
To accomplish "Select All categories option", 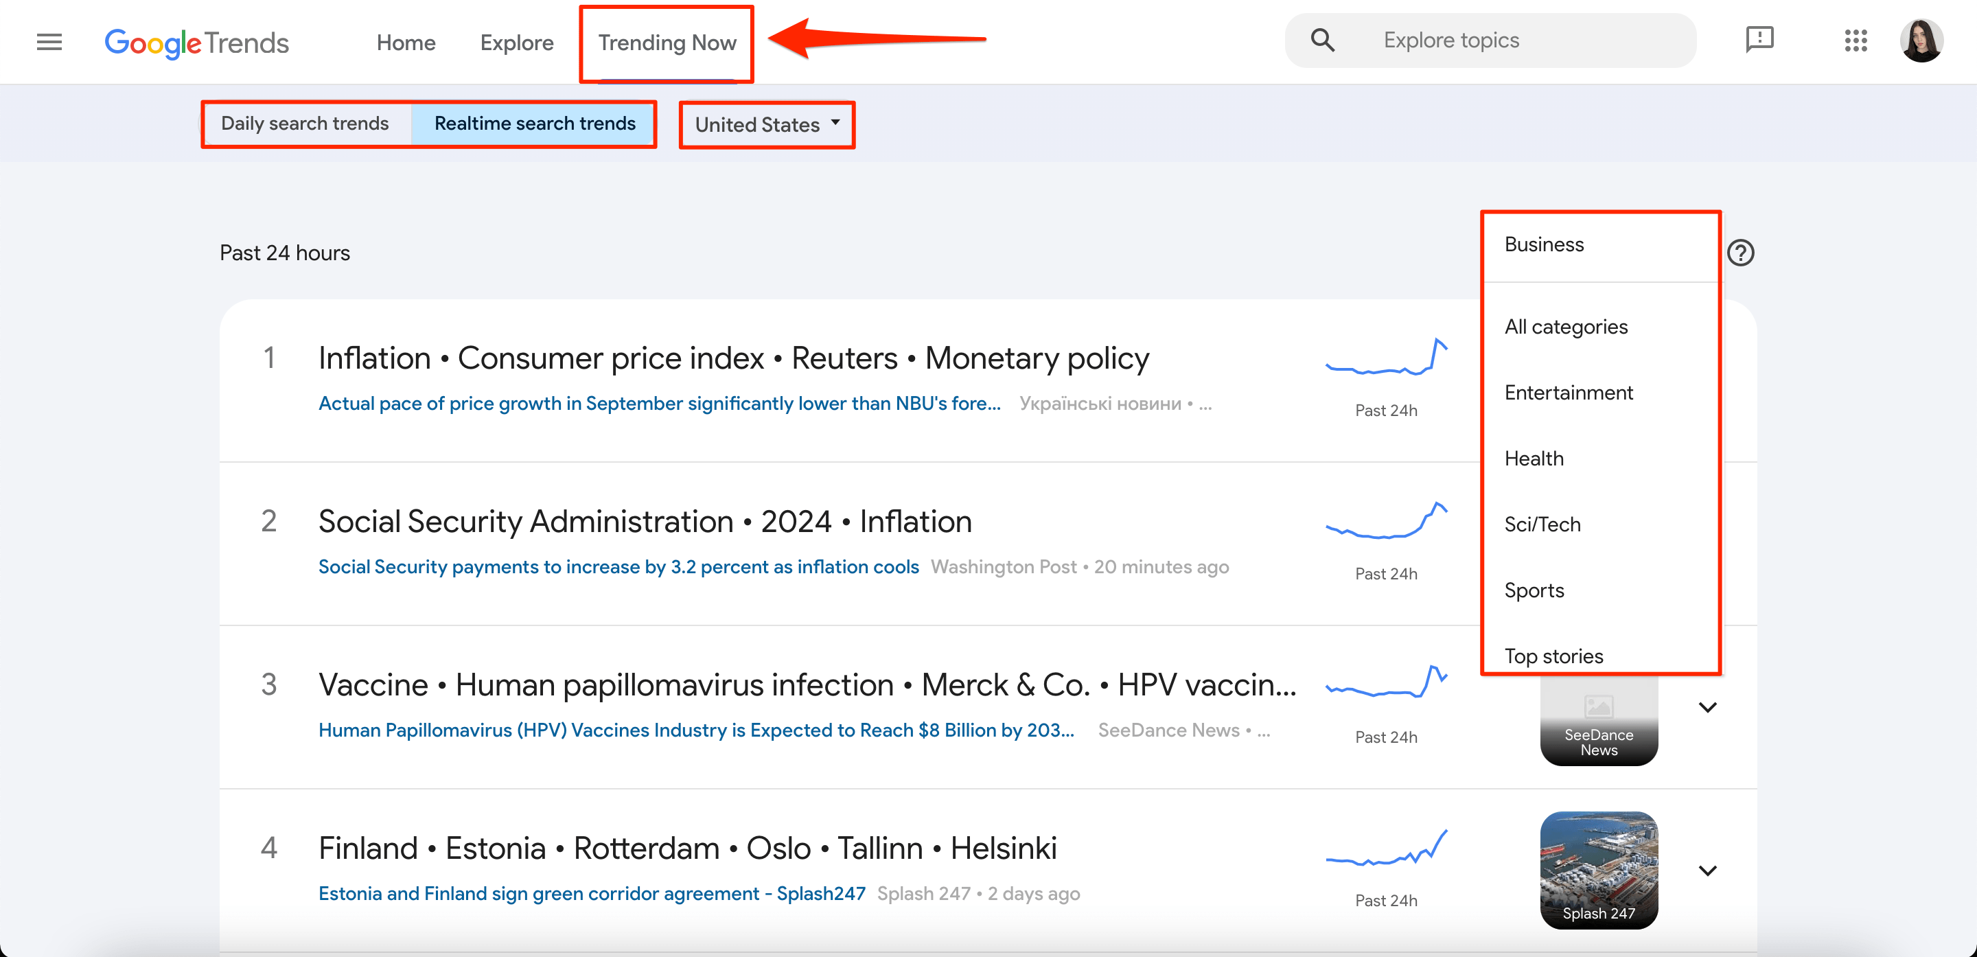I will pyautogui.click(x=1600, y=327).
